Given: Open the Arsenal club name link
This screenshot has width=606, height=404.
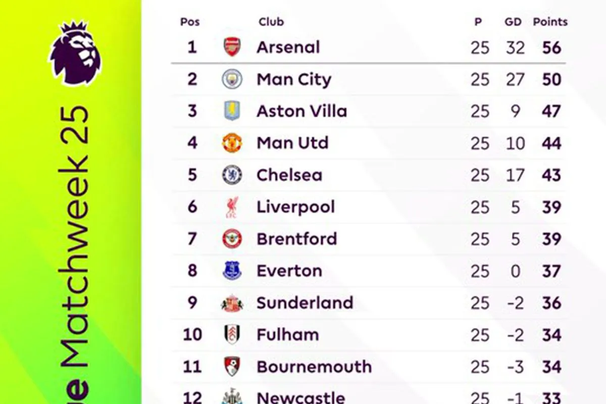Looking at the screenshot, I should 288,47.
